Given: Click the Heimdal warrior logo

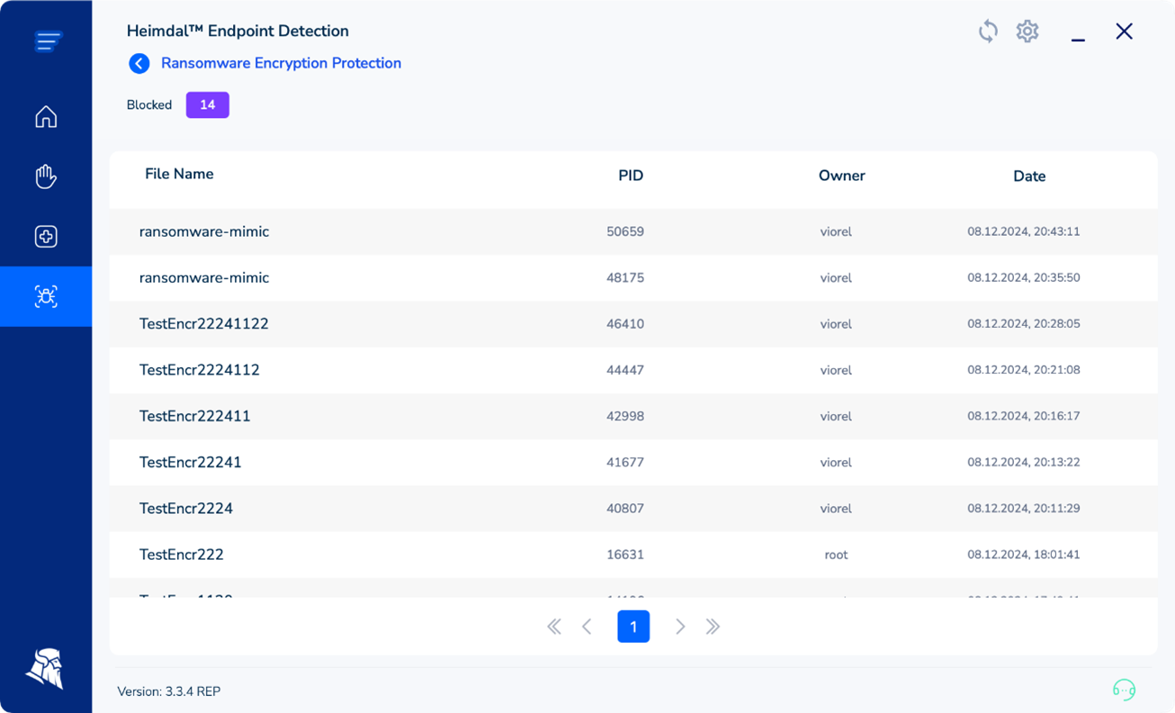Looking at the screenshot, I should tap(45, 668).
